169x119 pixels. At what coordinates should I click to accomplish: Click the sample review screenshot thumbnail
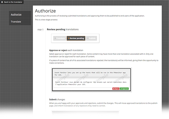[91, 80]
